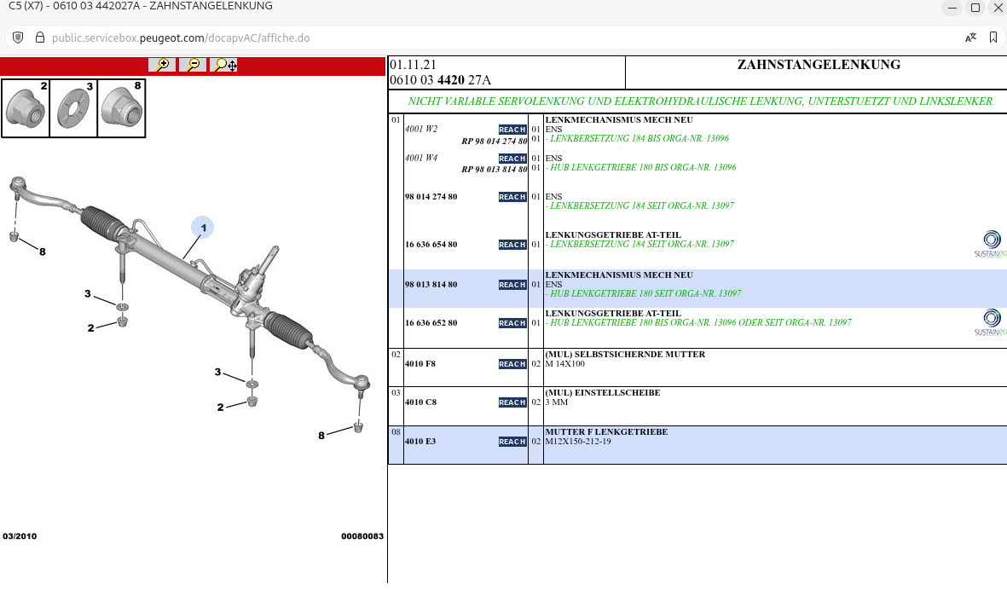
Task: Click REACH badge for part 4010 F8
Action: 512,364
